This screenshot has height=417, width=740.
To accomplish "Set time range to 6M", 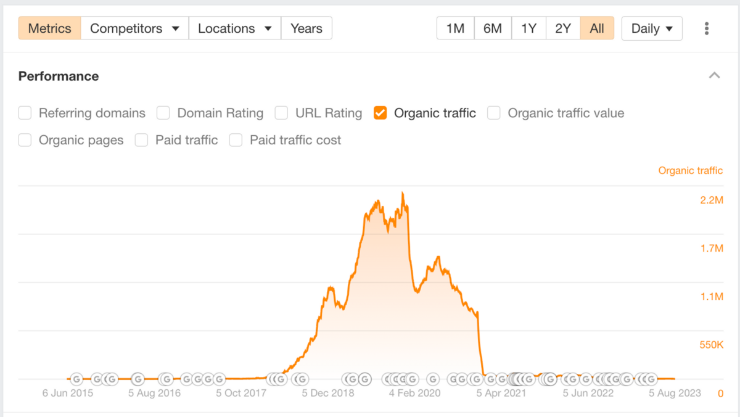I will coord(492,28).
